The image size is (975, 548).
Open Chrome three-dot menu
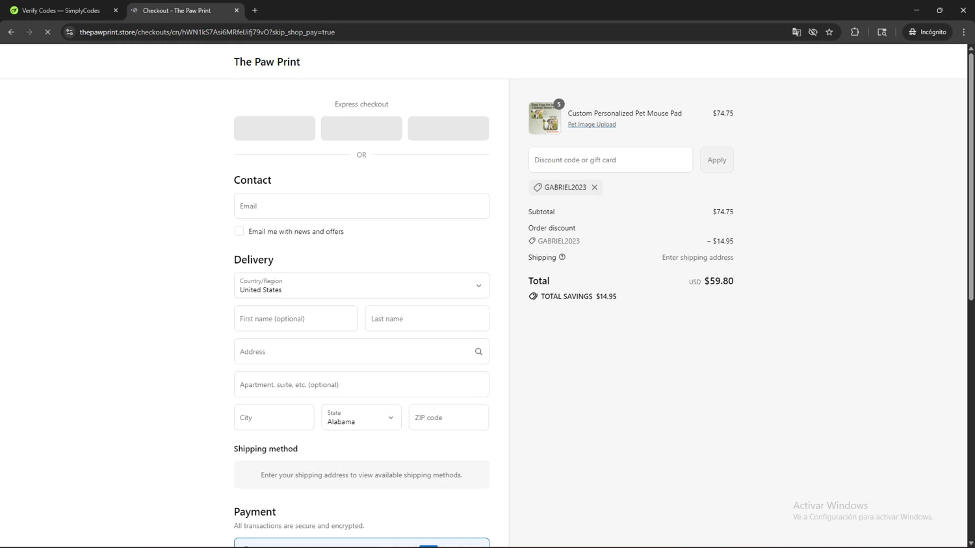[x=964, y=32]
